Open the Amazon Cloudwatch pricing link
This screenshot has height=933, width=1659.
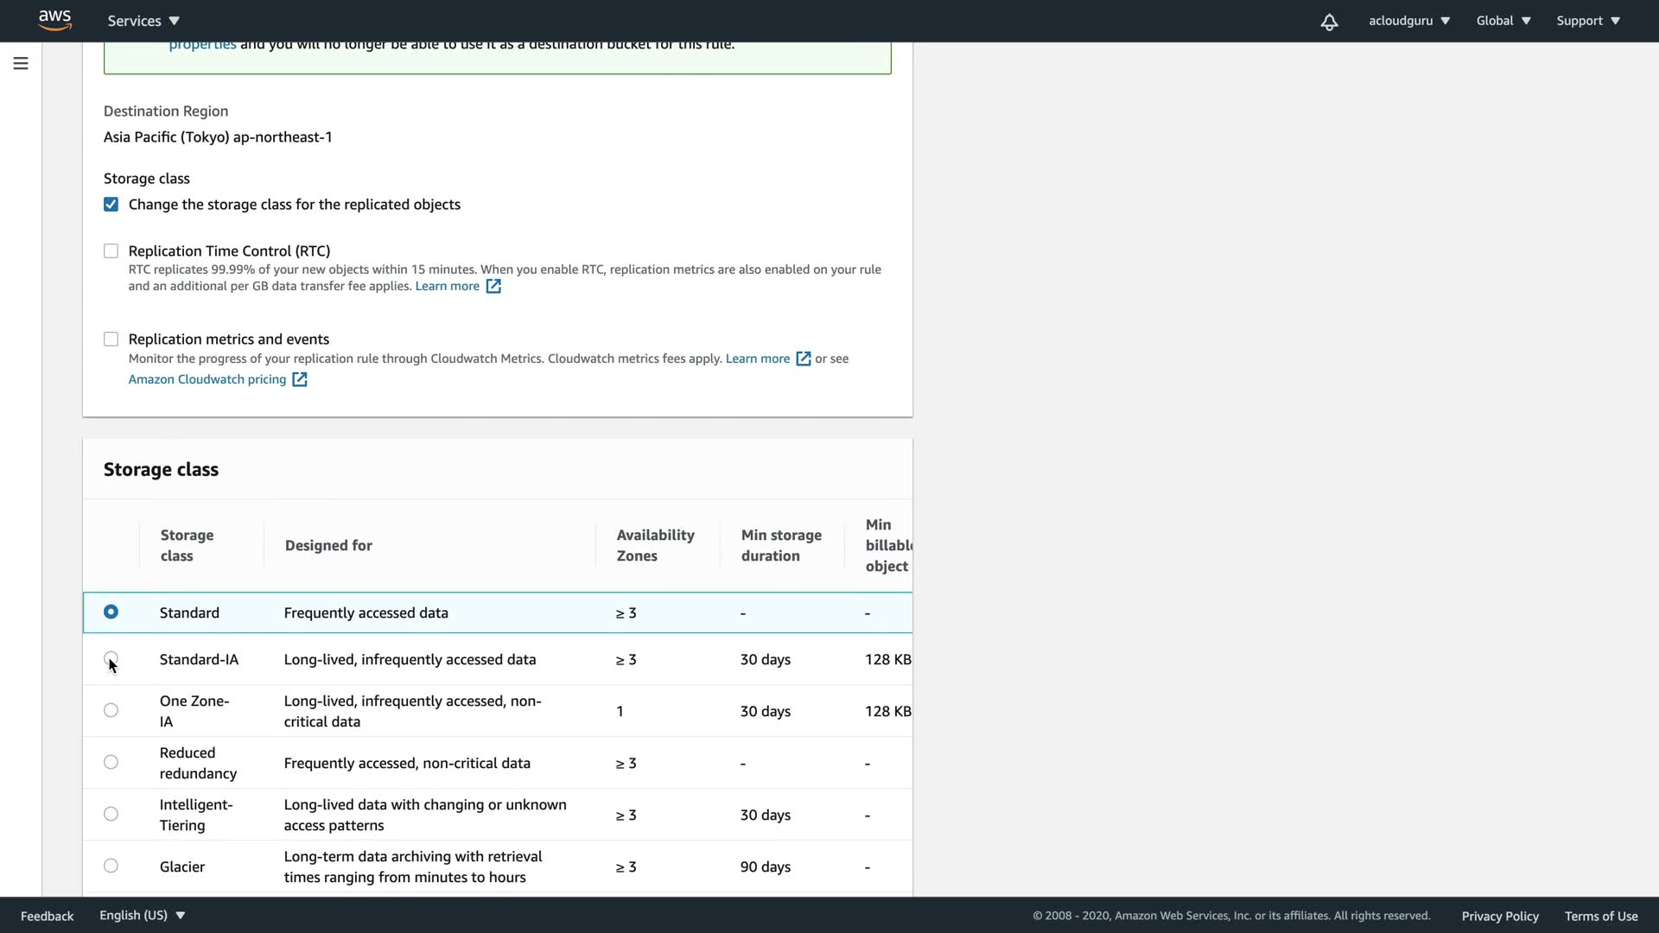click(207, 379)
